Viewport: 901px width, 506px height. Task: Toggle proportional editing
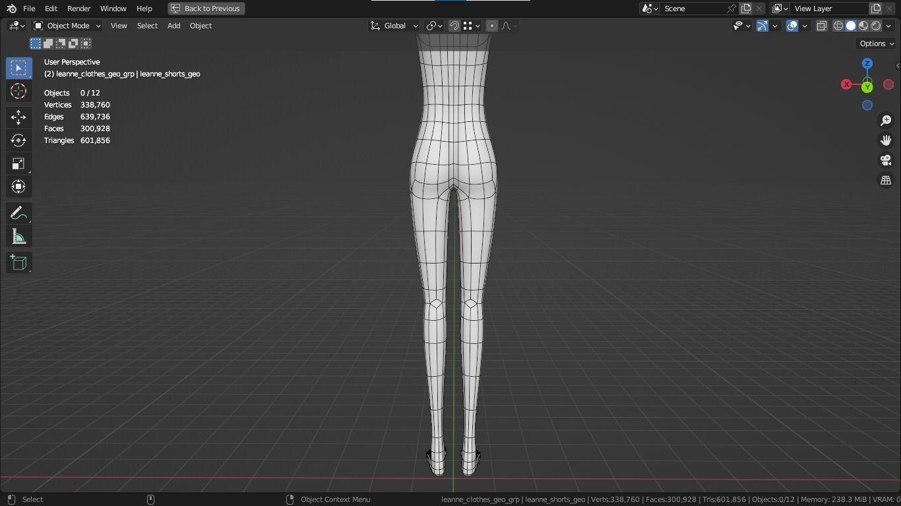(x=492, y=26)
